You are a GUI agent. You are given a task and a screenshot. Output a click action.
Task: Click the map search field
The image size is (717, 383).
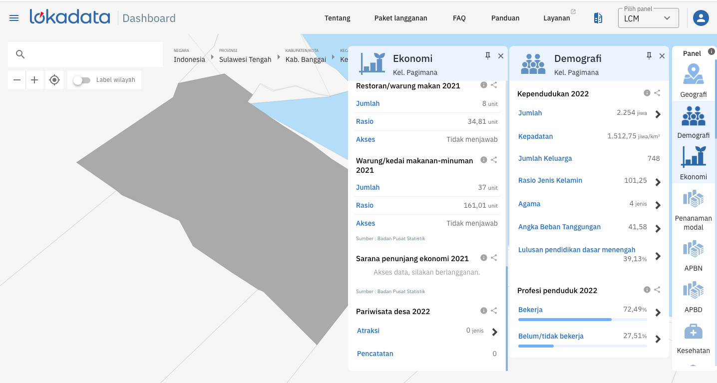click(x=90, y=54)
